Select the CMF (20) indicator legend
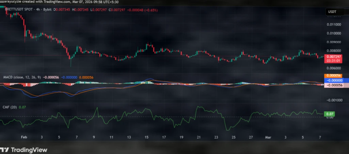The height and width of the screenshot is (154, 349). point(10,107)
